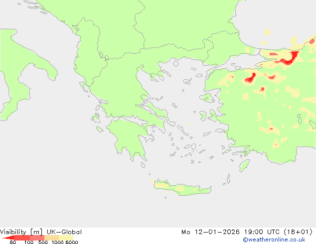
Task: Click the 'Visibility [m] UK-Global' title
Action: click(x=41, y=232)
